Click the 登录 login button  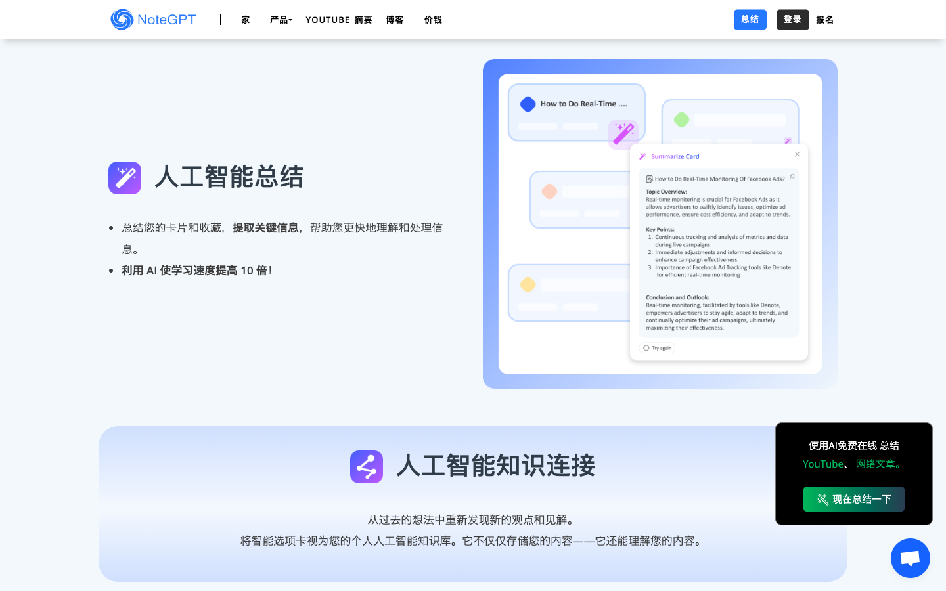click(792, 20)
